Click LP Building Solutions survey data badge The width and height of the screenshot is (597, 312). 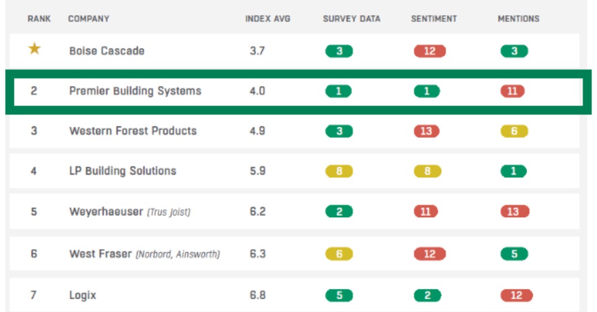[339, 171]
